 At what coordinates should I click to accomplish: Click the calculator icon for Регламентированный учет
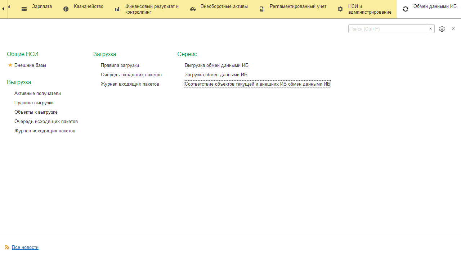[x=262, y=9]
